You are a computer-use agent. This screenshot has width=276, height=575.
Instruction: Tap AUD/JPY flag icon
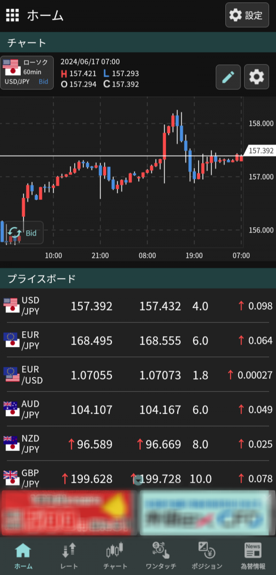tap(11, 410)
